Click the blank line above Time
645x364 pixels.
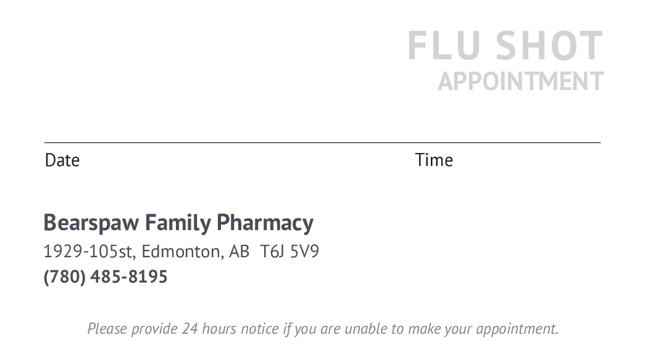[507, 142]
